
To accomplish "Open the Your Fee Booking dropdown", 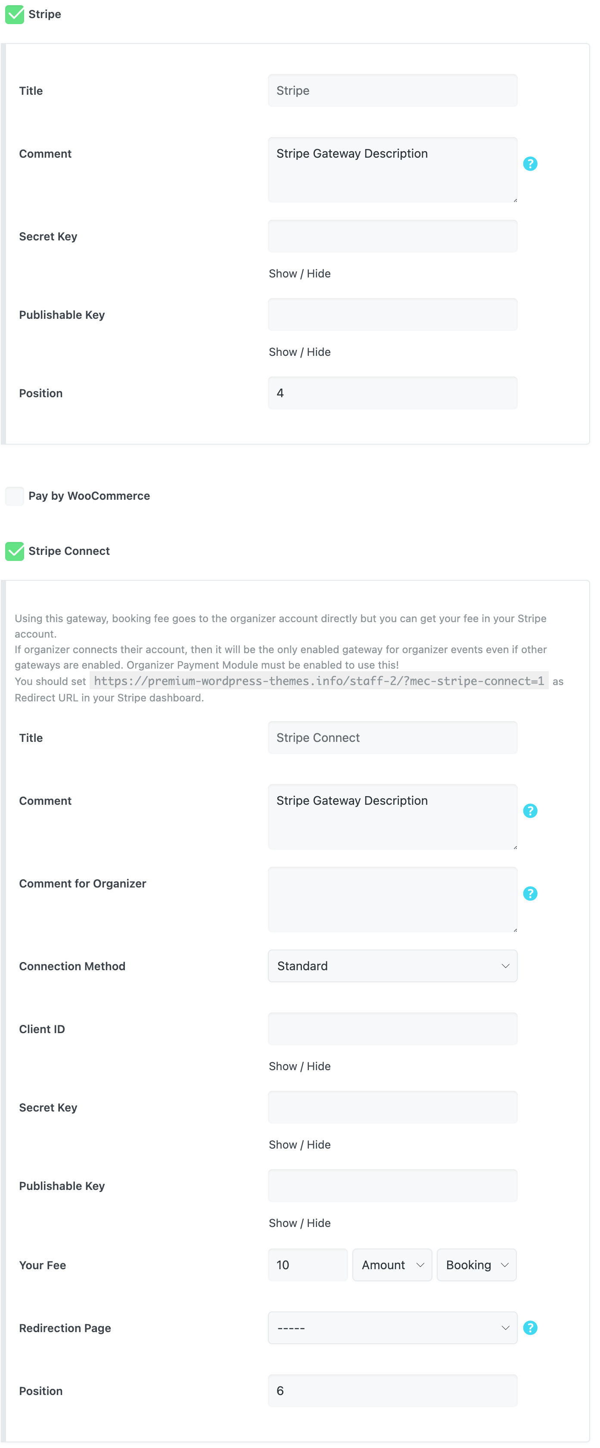I will pyautogui.click(x=476, y=1264).
